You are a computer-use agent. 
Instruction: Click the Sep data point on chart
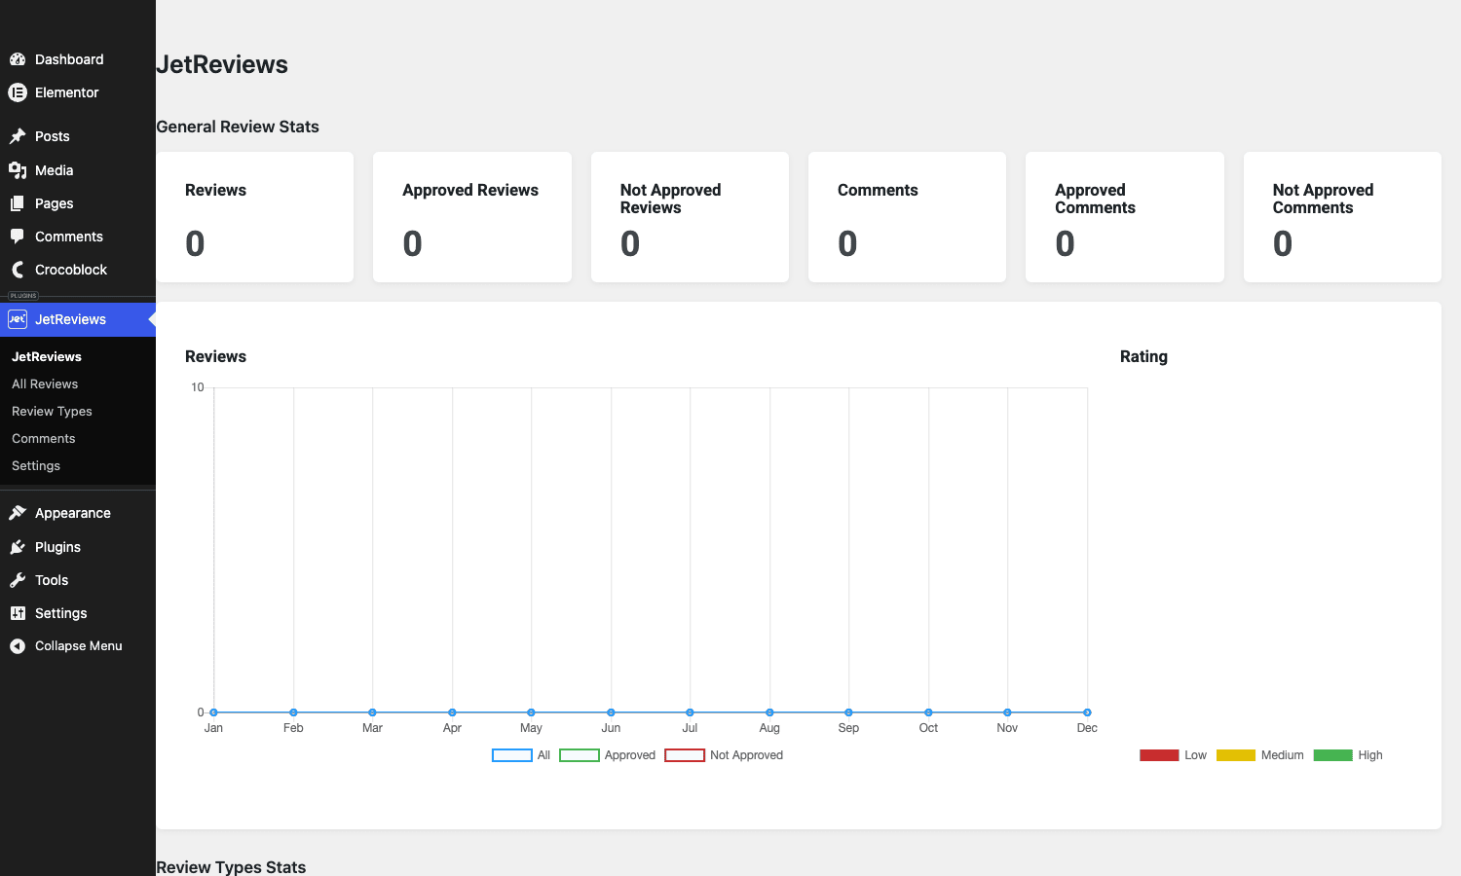pyautogui.click(x=848, y=712)
